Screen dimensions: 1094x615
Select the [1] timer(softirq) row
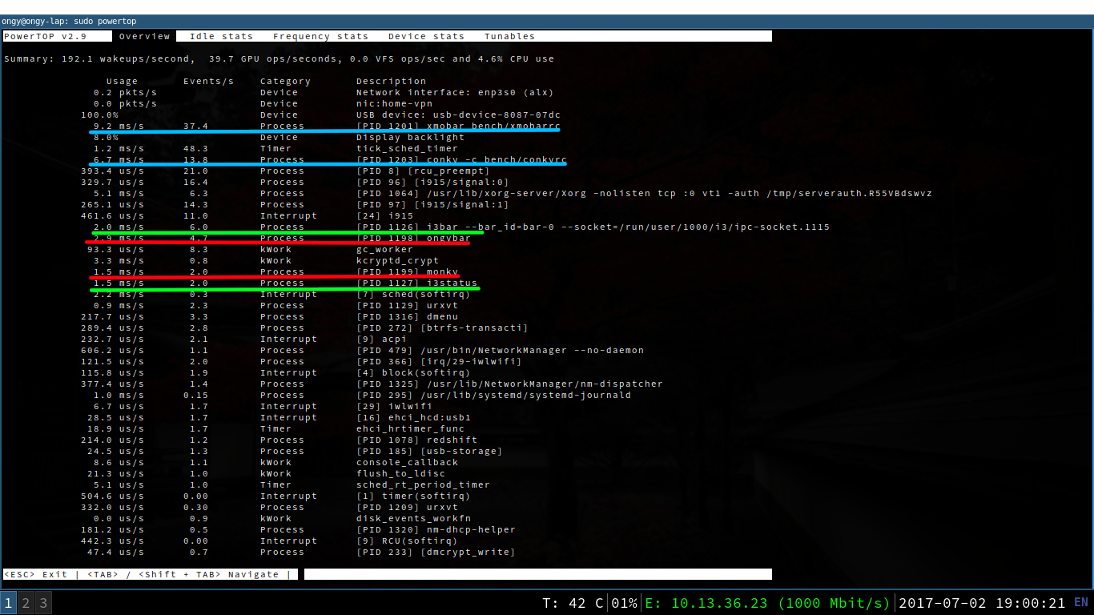pos(276,496)
